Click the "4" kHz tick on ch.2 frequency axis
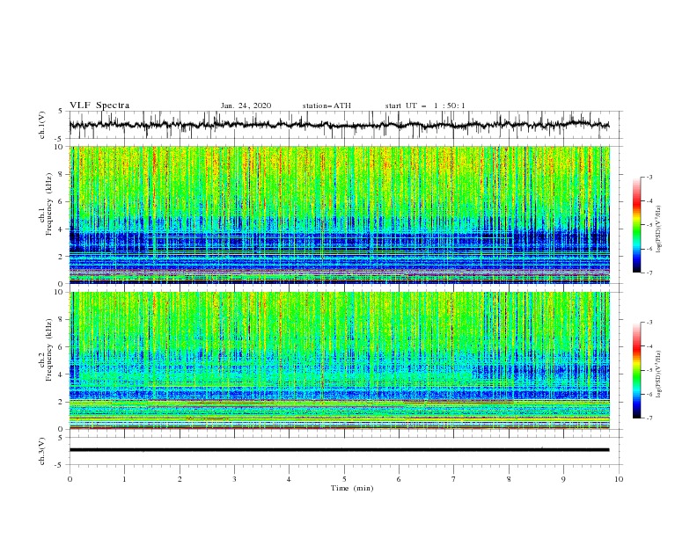 click(62, 374)
